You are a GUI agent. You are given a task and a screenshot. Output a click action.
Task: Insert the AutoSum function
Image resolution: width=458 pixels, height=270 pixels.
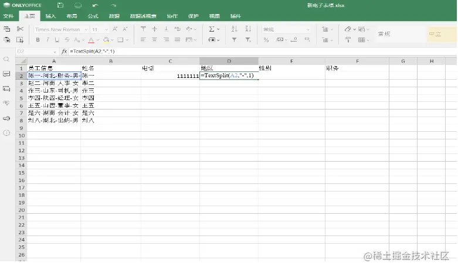pos(212,29)
